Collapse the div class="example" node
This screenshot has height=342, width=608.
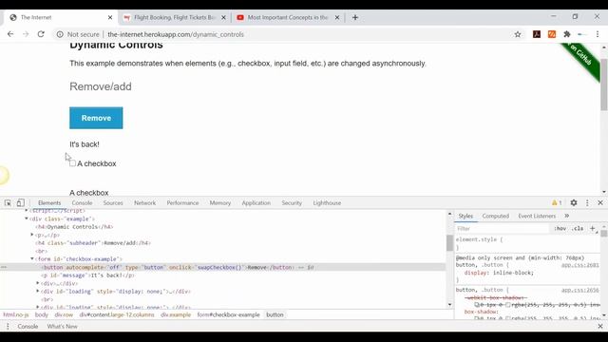27,218
